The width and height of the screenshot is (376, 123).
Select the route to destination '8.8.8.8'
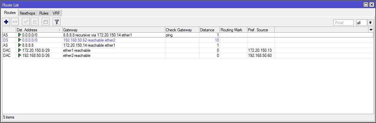[x=188, y=45]
